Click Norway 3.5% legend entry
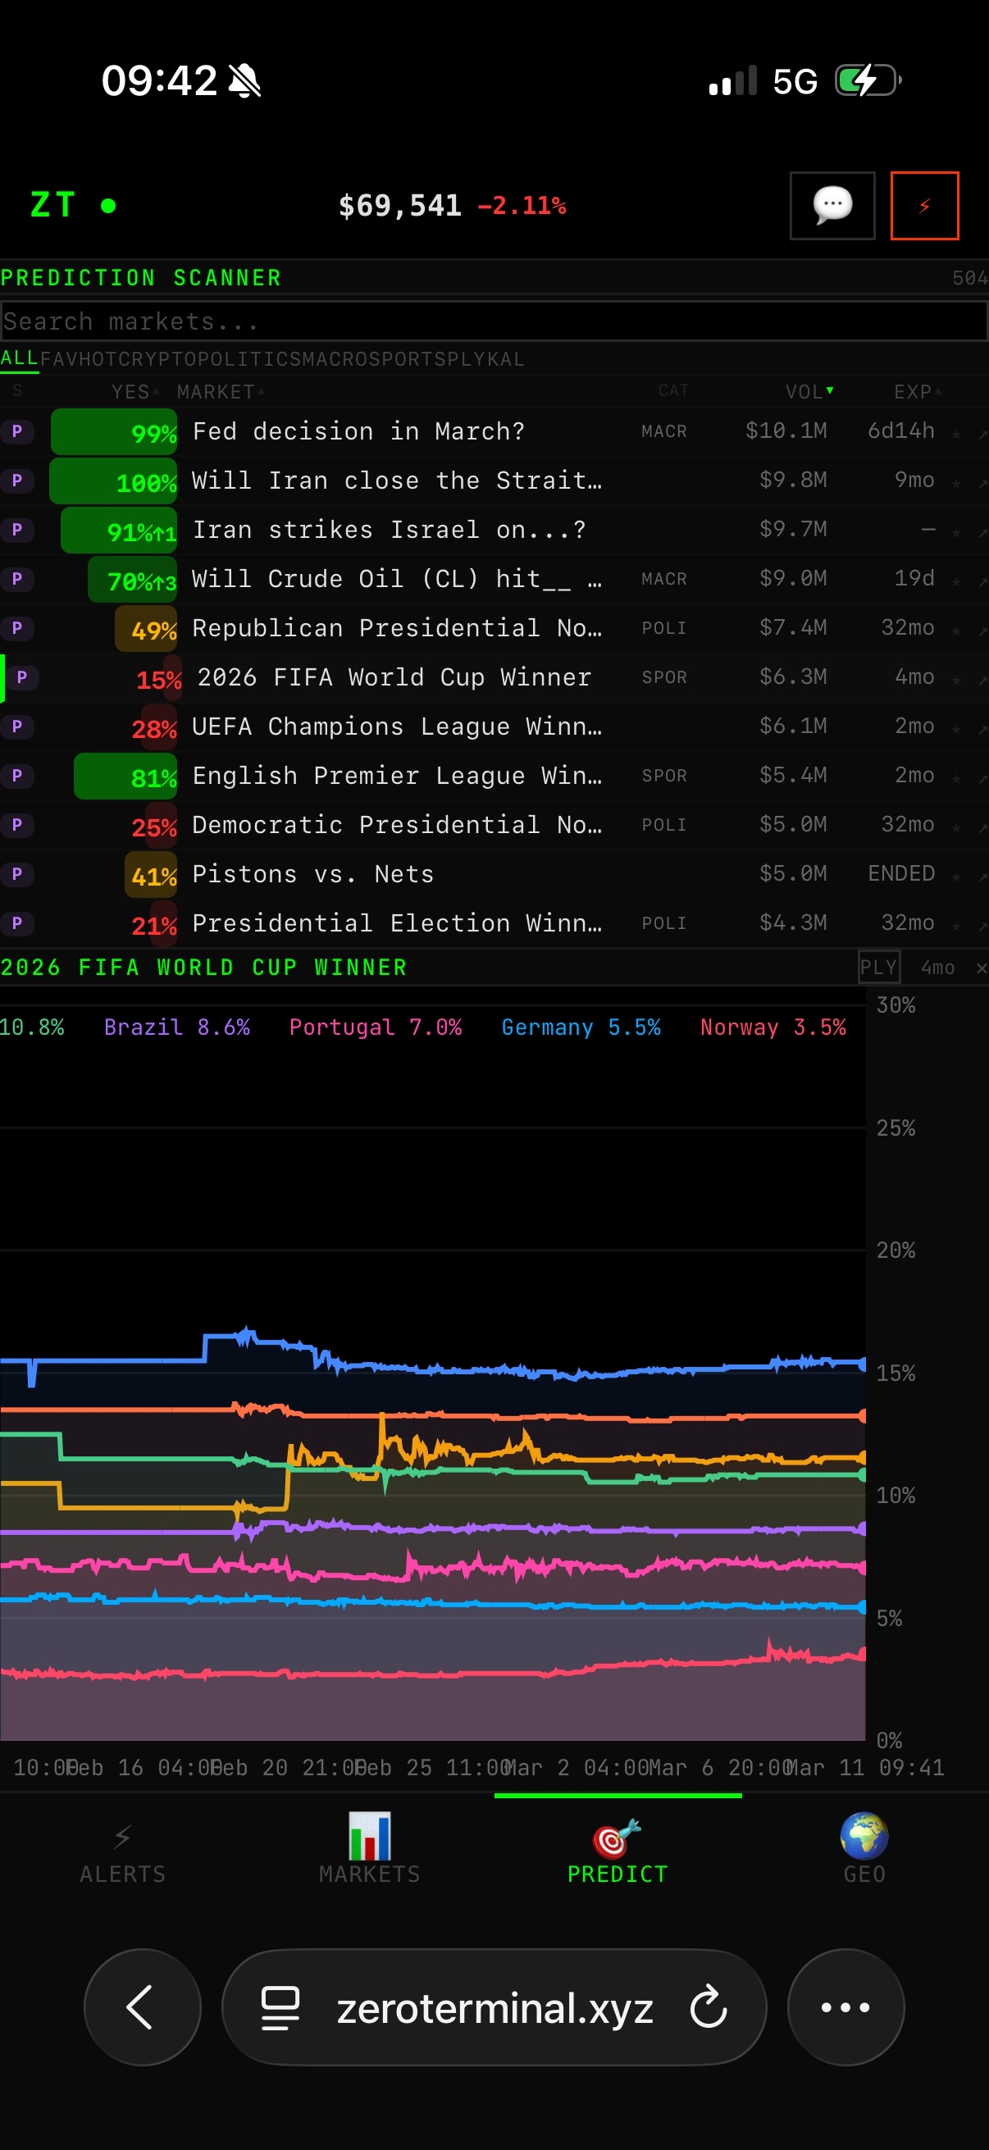Viewport: 989px width, 2150px height. 773,1027
